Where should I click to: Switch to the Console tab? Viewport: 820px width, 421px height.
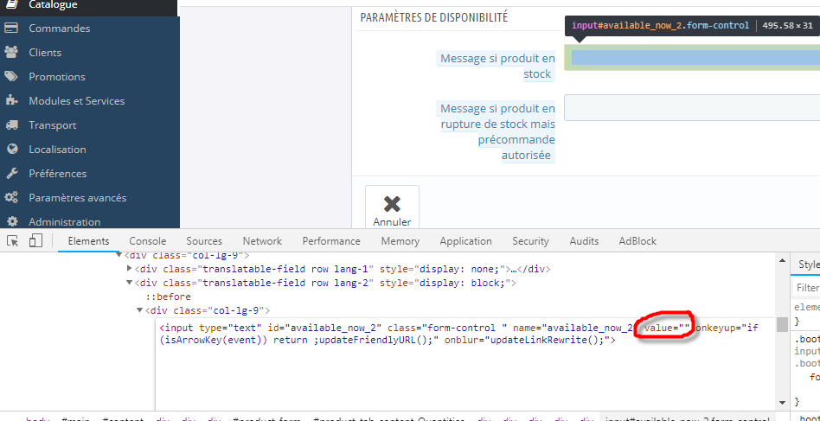pyautogui.click(x=147, y=241)
